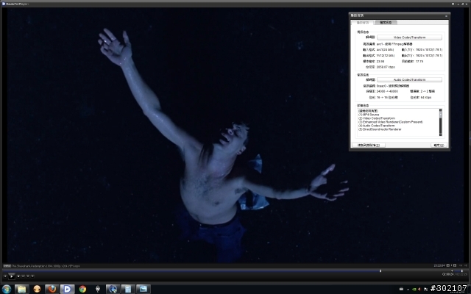Click the network flag tray icon

coord(425,290)
